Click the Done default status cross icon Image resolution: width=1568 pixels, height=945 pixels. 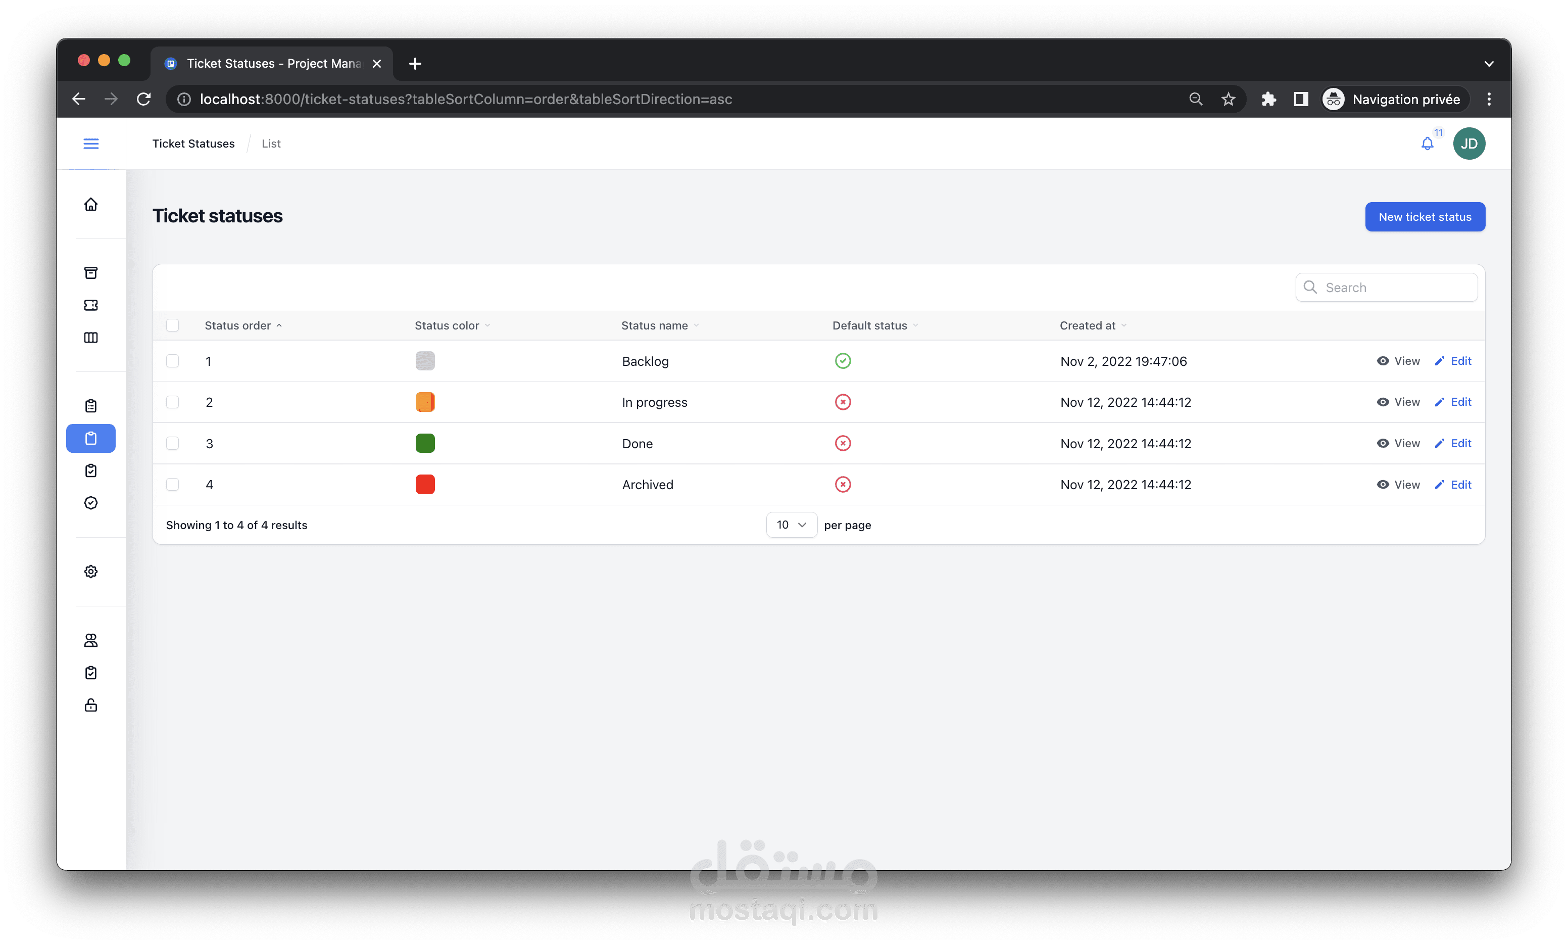click(x=843, y=443)
